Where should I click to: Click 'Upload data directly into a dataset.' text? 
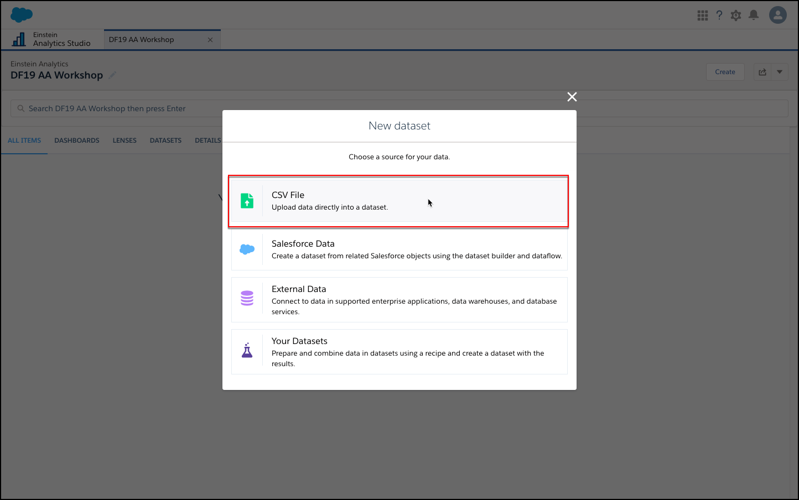(330, 207)
